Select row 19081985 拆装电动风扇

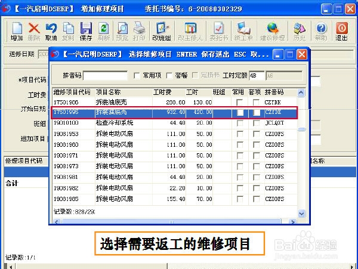175,199
